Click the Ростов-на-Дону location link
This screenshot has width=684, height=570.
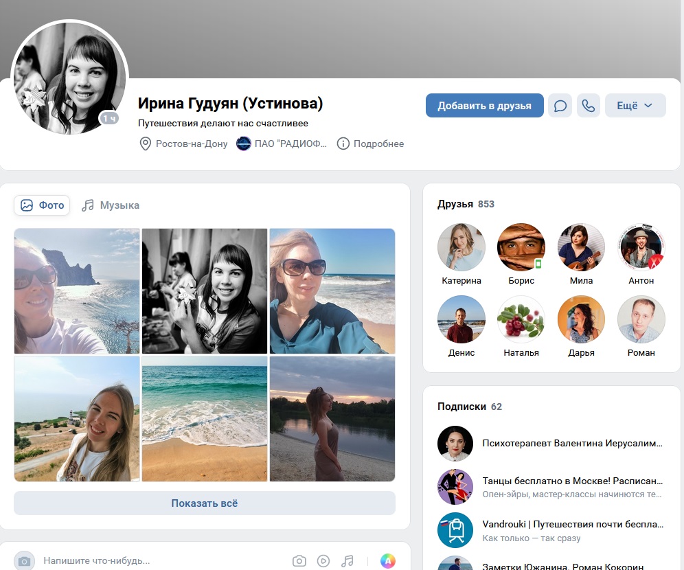point(192,144)
